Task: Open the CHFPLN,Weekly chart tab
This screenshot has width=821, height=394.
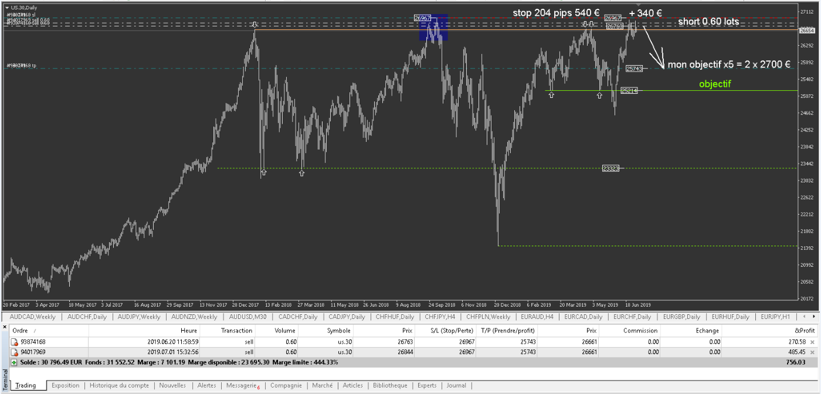Action: pyautogui.click(x=488, y=317)
